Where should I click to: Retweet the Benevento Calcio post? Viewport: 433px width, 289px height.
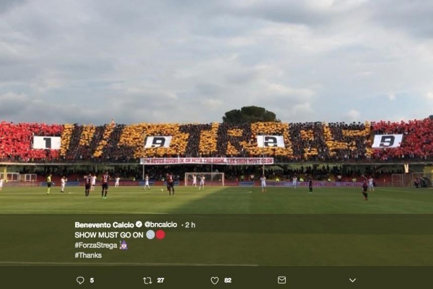(x=148, y=280)
